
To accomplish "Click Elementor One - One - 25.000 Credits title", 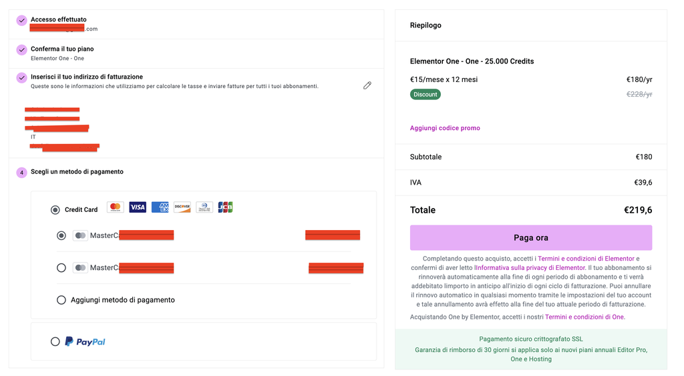I will [472, 61].
